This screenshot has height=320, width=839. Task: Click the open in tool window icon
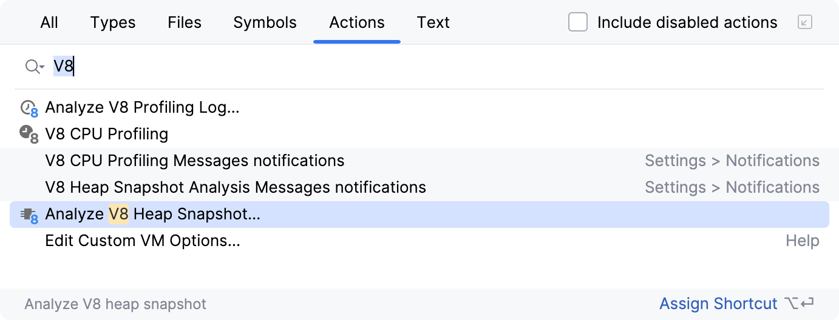[x=804, y=23]
